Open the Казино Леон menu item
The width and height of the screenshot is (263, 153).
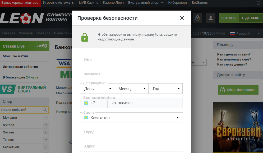(113, 3)
